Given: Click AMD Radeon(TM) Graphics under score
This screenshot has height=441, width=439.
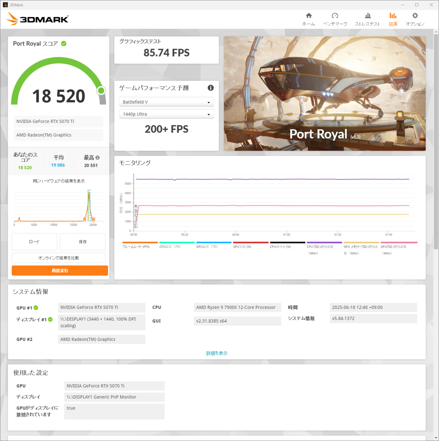Looking at the screenshot, I should [x=59, y=135].
